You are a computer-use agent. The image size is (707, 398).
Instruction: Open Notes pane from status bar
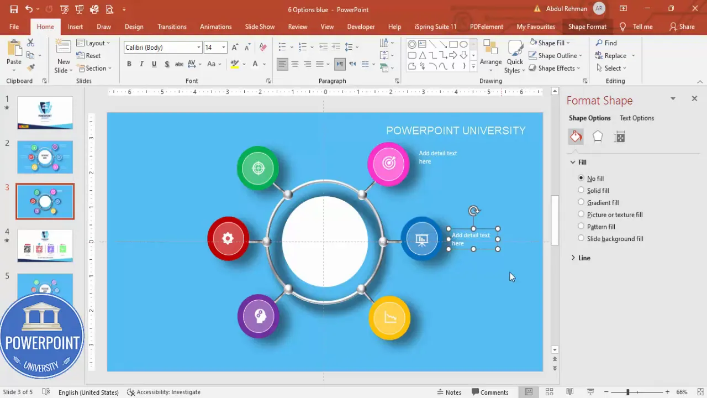(449, 392)
